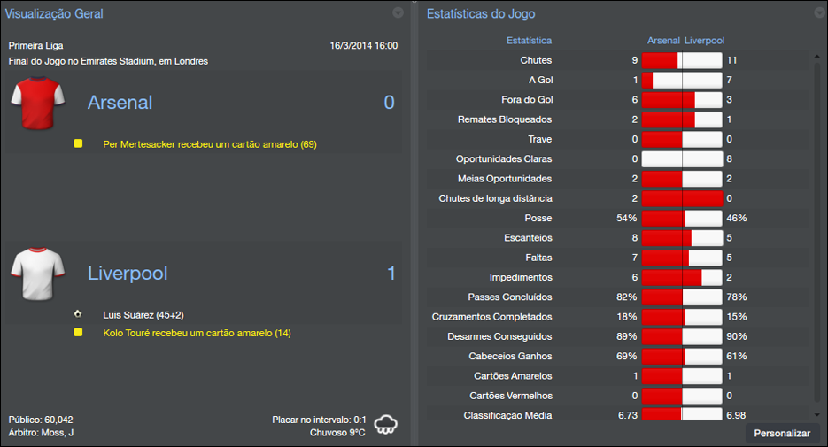Expand the Visualização Geral panel menu
The height and width of the screenshot is (447, 828).
pos(398,12)
